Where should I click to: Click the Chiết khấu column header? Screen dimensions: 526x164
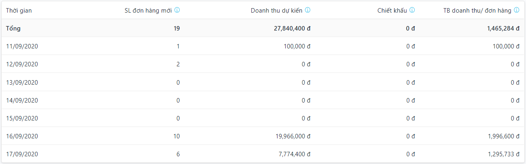point(392,11)
